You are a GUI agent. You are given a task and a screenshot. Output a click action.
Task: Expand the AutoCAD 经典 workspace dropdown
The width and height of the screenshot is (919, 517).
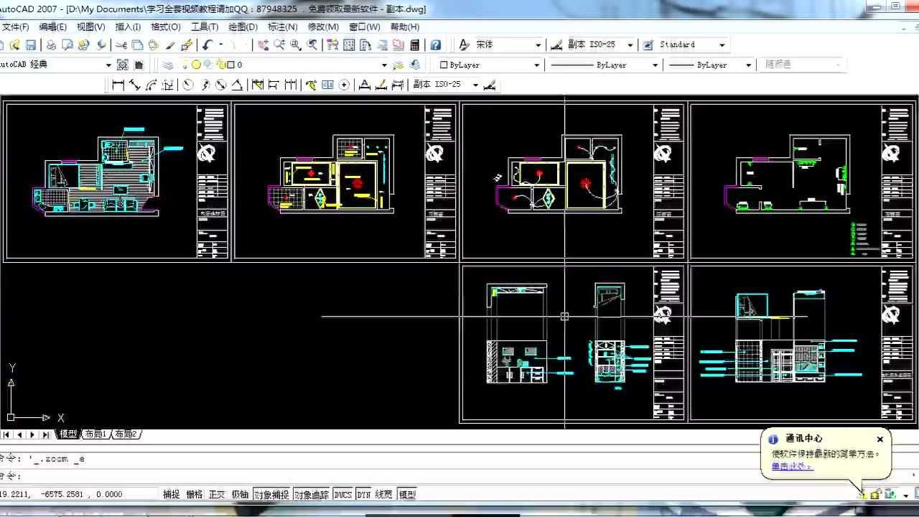108,65
